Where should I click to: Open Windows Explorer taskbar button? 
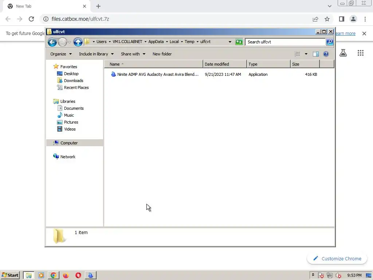pyautogui.click(x=29, y=276)
